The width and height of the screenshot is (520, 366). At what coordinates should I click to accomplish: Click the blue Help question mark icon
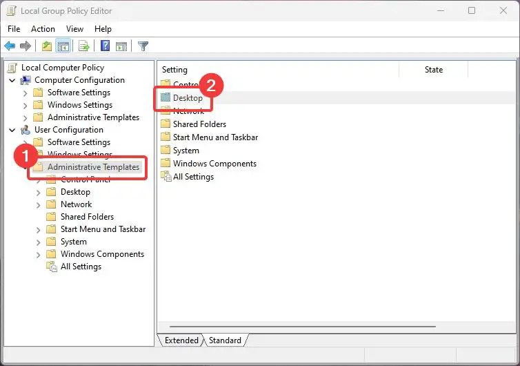click(105, 46)
